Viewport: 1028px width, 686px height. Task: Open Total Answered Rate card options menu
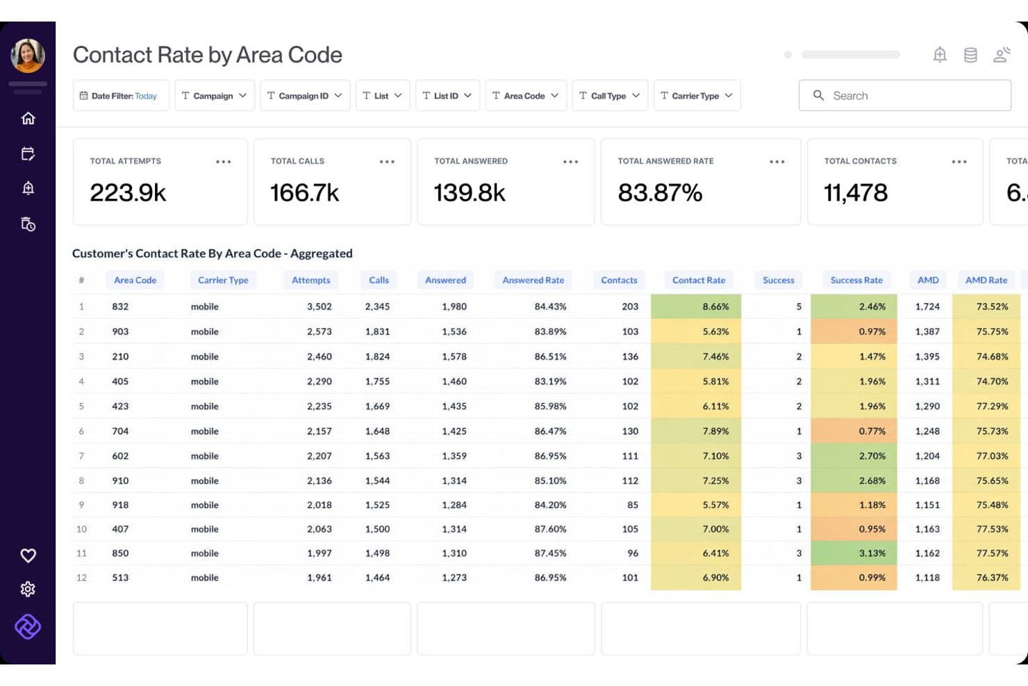tap(777, 161)
